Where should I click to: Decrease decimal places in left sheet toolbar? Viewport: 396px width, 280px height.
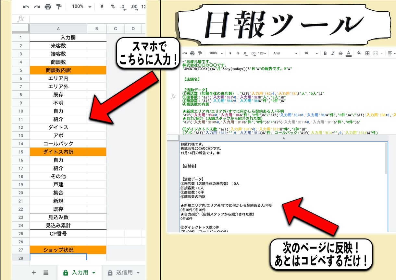pyautogui.click(x=123, y=7)
